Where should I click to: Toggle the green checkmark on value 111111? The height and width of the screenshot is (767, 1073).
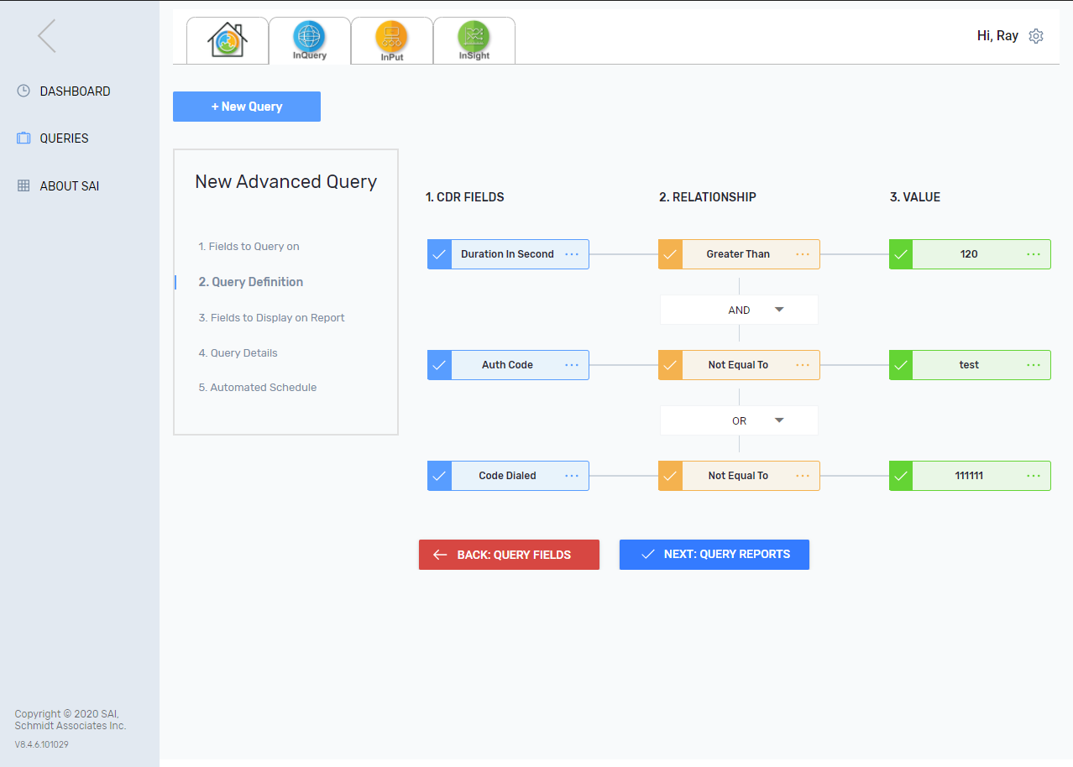901,476
